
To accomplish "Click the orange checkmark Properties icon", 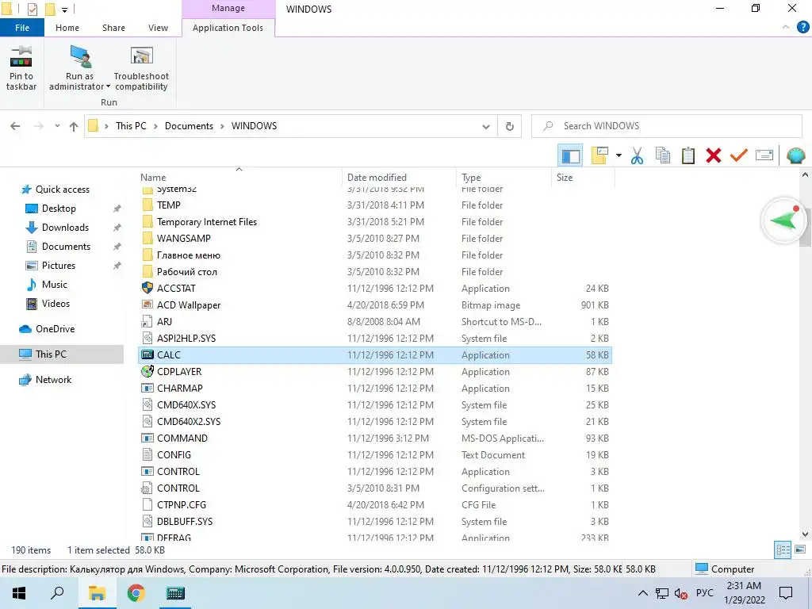I will (x=739, y=155).
